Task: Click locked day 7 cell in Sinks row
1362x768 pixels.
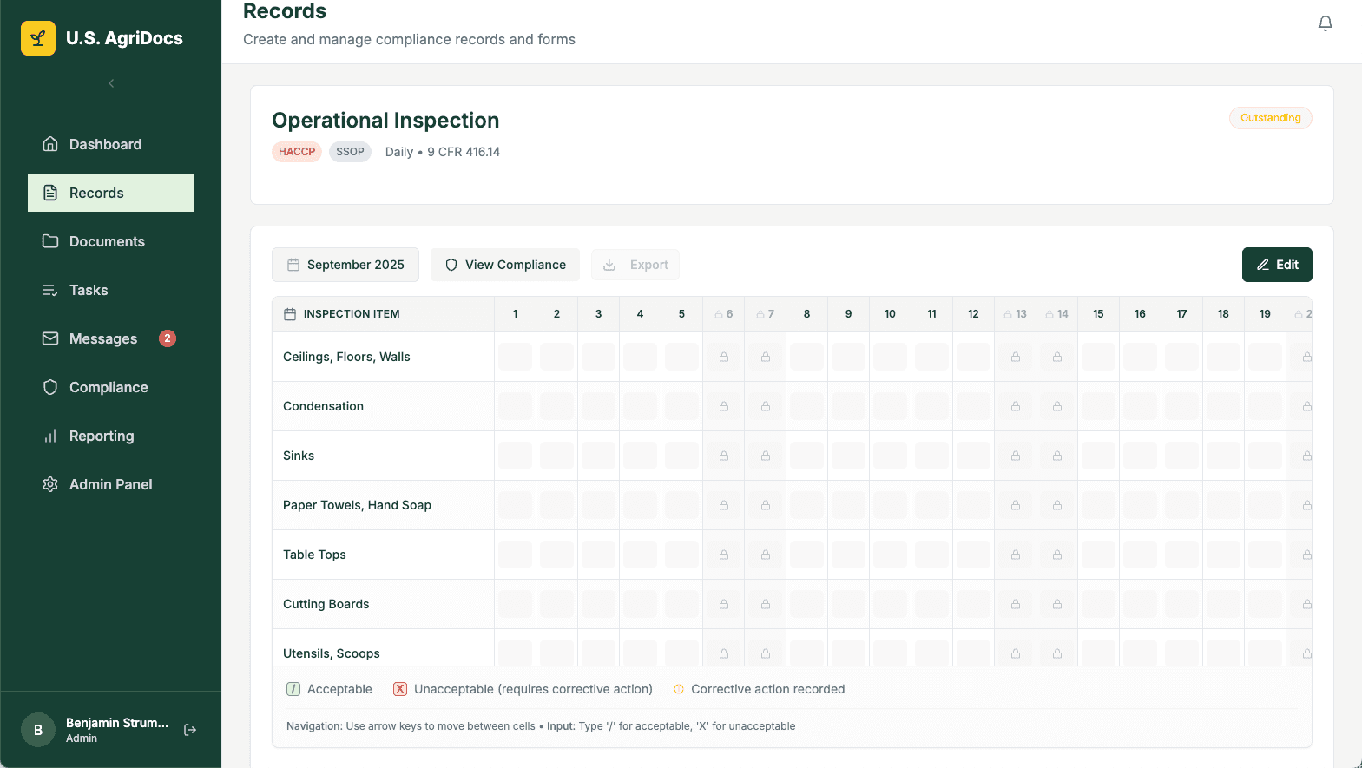Action: pyautogui.click(x=765, y=456)
